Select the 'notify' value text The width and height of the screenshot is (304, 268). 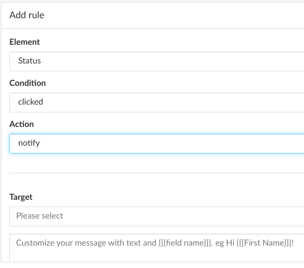[x=29, y=143]
